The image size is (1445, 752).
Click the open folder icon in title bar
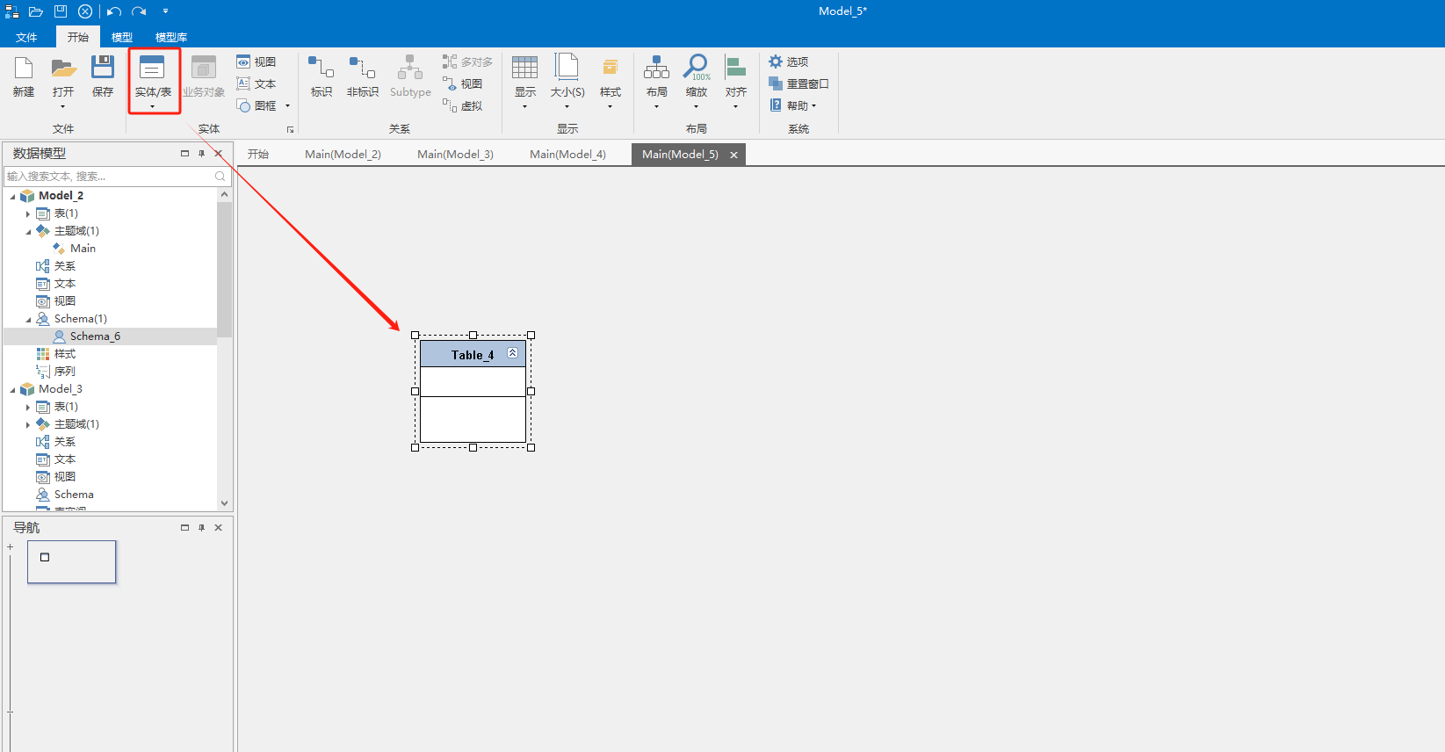[36, 11]
